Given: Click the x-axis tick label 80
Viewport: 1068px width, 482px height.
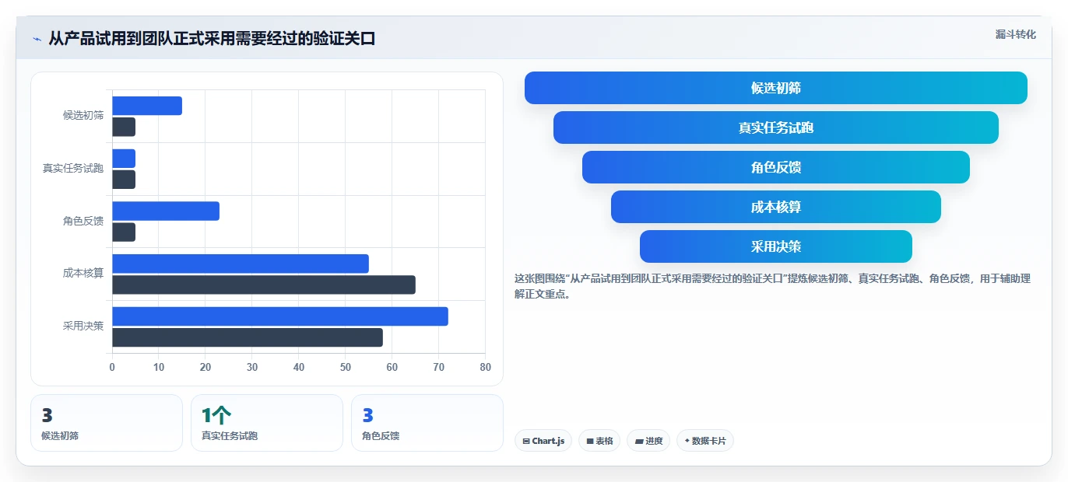Looking at the screenshot, I should click(486, 367).
